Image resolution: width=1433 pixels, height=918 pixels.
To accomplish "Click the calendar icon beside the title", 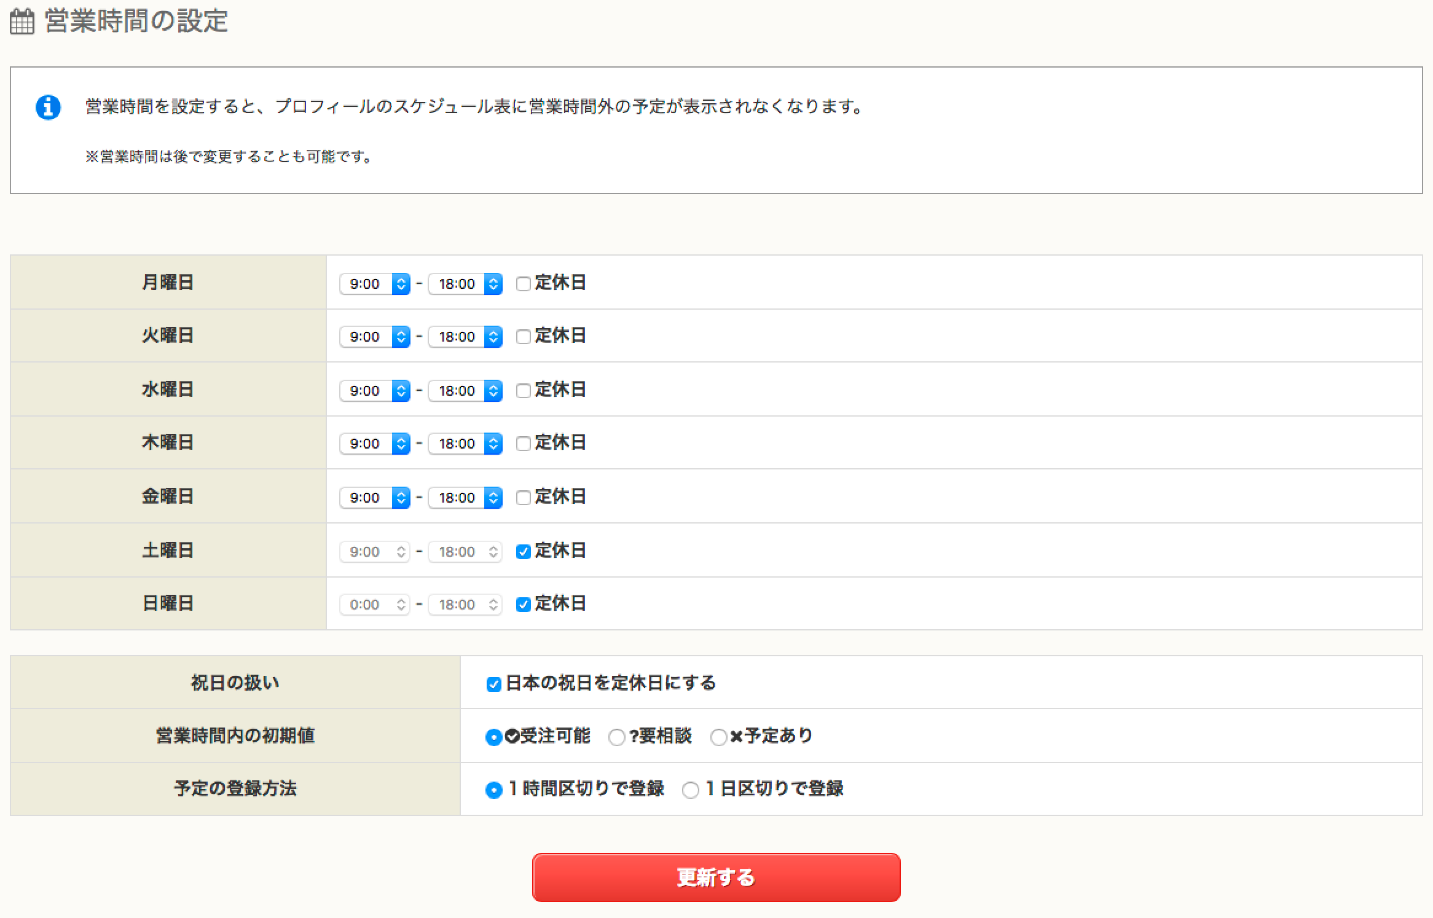I will click(x=23, y=23).
